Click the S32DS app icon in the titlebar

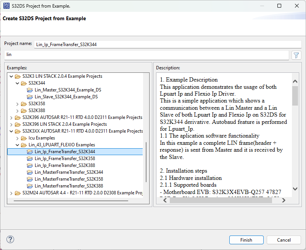[5, 6]
